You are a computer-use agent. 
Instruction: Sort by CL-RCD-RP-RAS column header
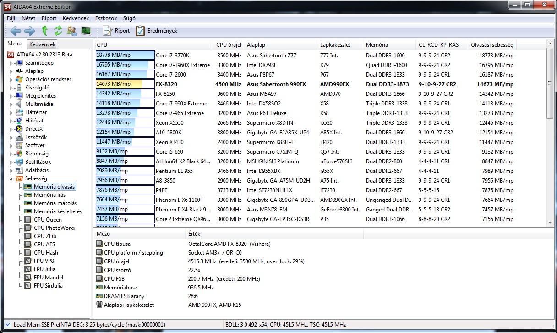coord(442,45)
